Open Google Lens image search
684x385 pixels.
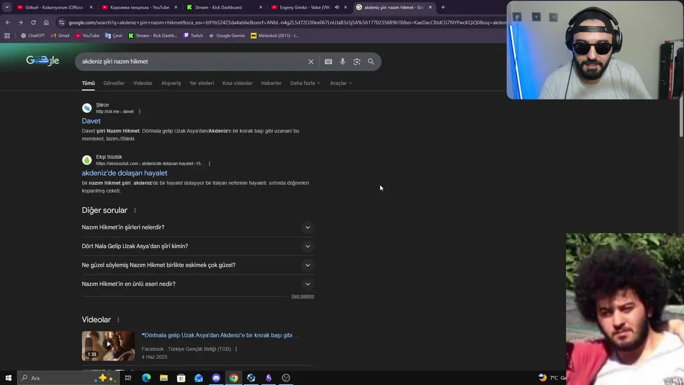click(357, 61)
